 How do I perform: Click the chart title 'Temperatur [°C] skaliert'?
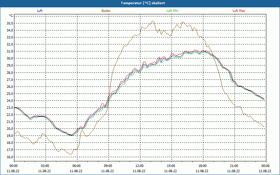pyautogui.click(x=143, y=3)
